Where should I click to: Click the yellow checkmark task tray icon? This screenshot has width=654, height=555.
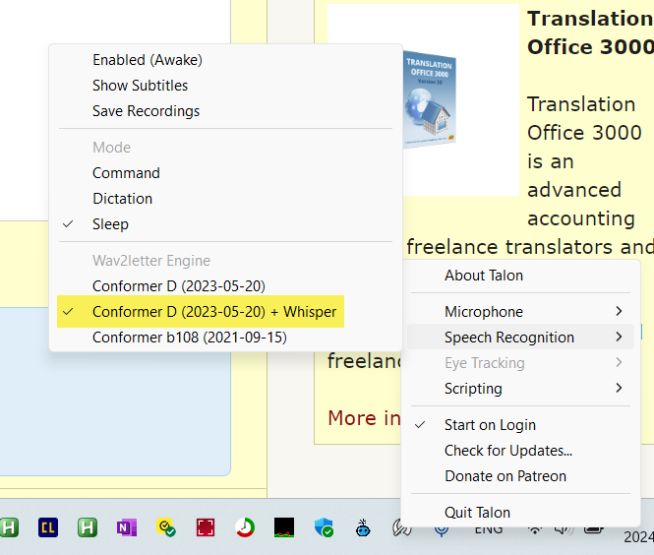[x=165, y=527]
